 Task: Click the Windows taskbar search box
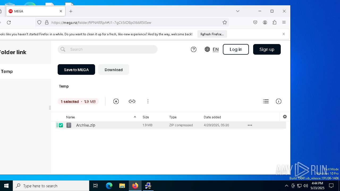(x=51, y=186)
